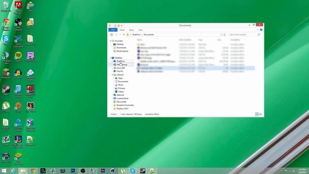Image resolution: width=309 pixels, height=174 pixels.
Task: Sort files by the Name column header
Action: pyautogui.click(x=140, y=40)
